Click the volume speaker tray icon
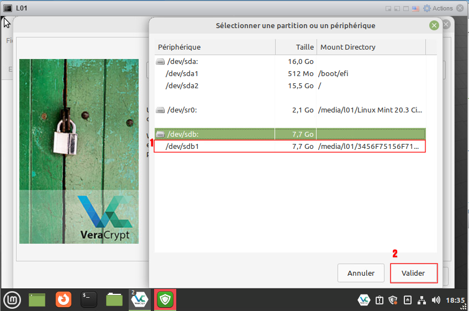 click(x=436, y=300)
